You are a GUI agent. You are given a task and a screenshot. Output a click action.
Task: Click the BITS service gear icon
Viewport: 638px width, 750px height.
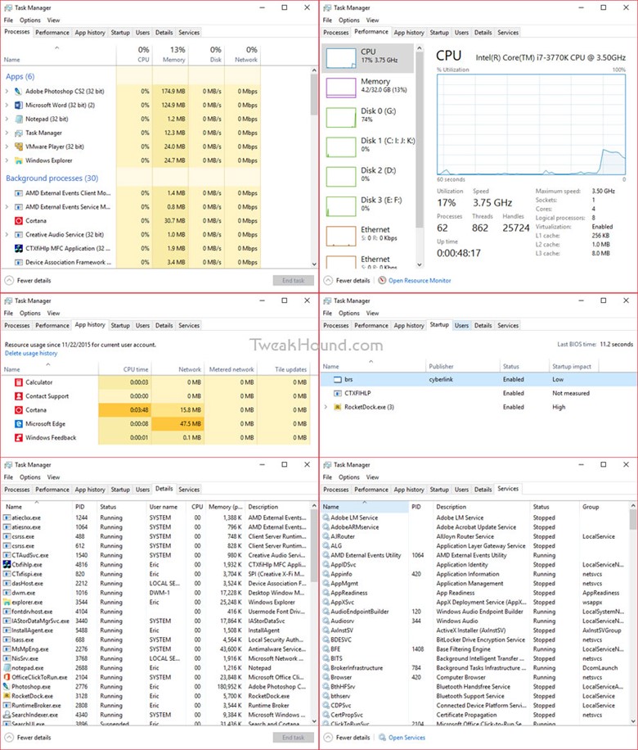326,658
